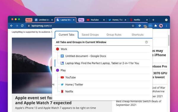Reload the current page
This screenshot has height=112, width=178.
tap(22, 26)
